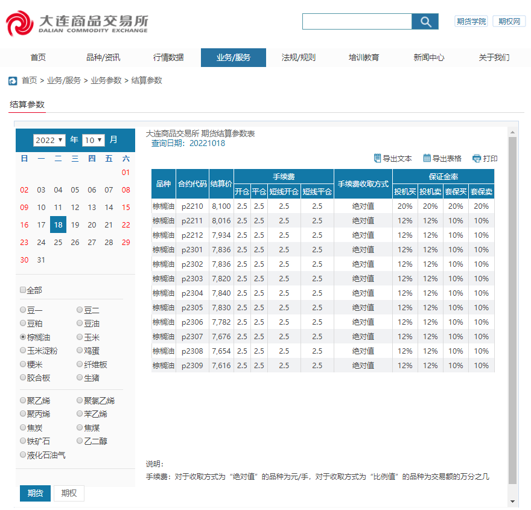Select the 铁矿石 radio button
The height and width of the screenshot is (510, 531).
point(24,441)
